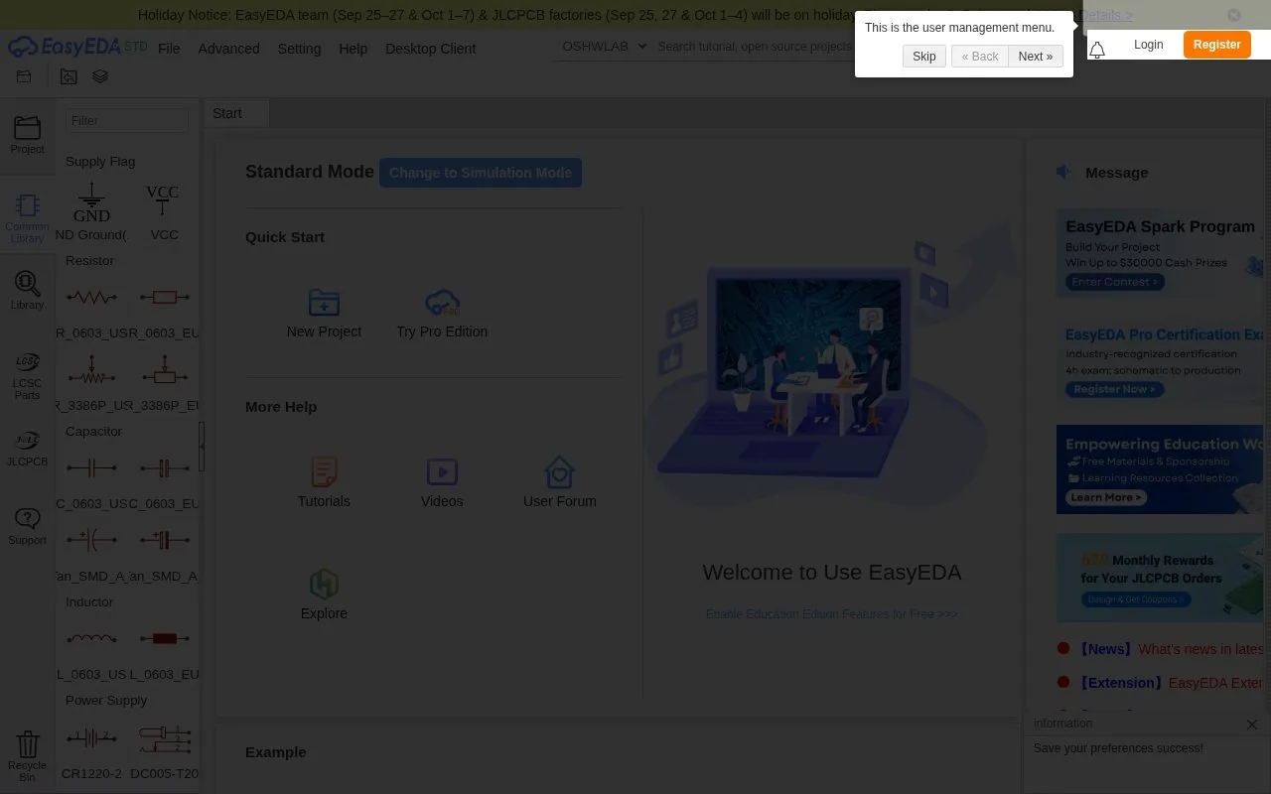Screen dimensions: 1271x794
Task: Open the Common Library panel
Action: point(27,217)
